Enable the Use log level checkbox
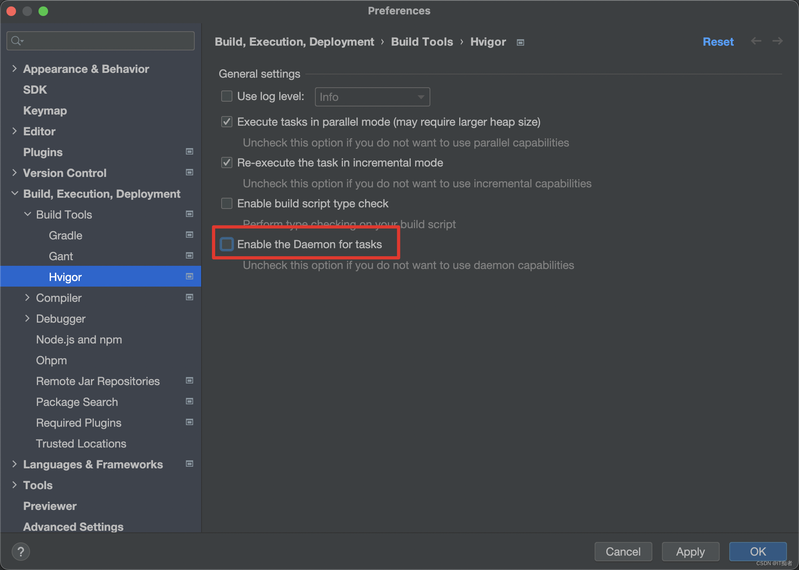 227,96
